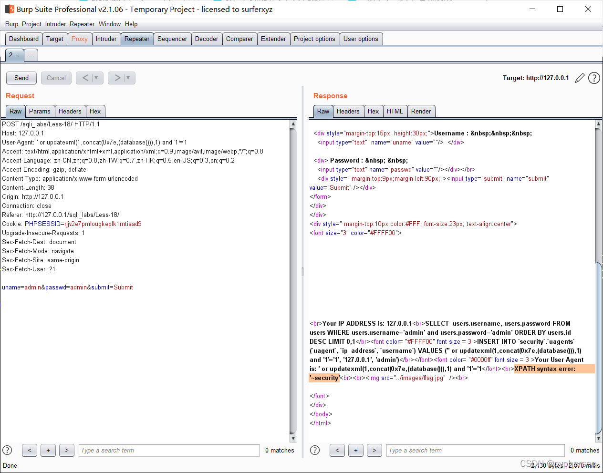Select request Headers view tab
Image resolution: width=603 pixels, height=473 pixels.
point(70,111)
